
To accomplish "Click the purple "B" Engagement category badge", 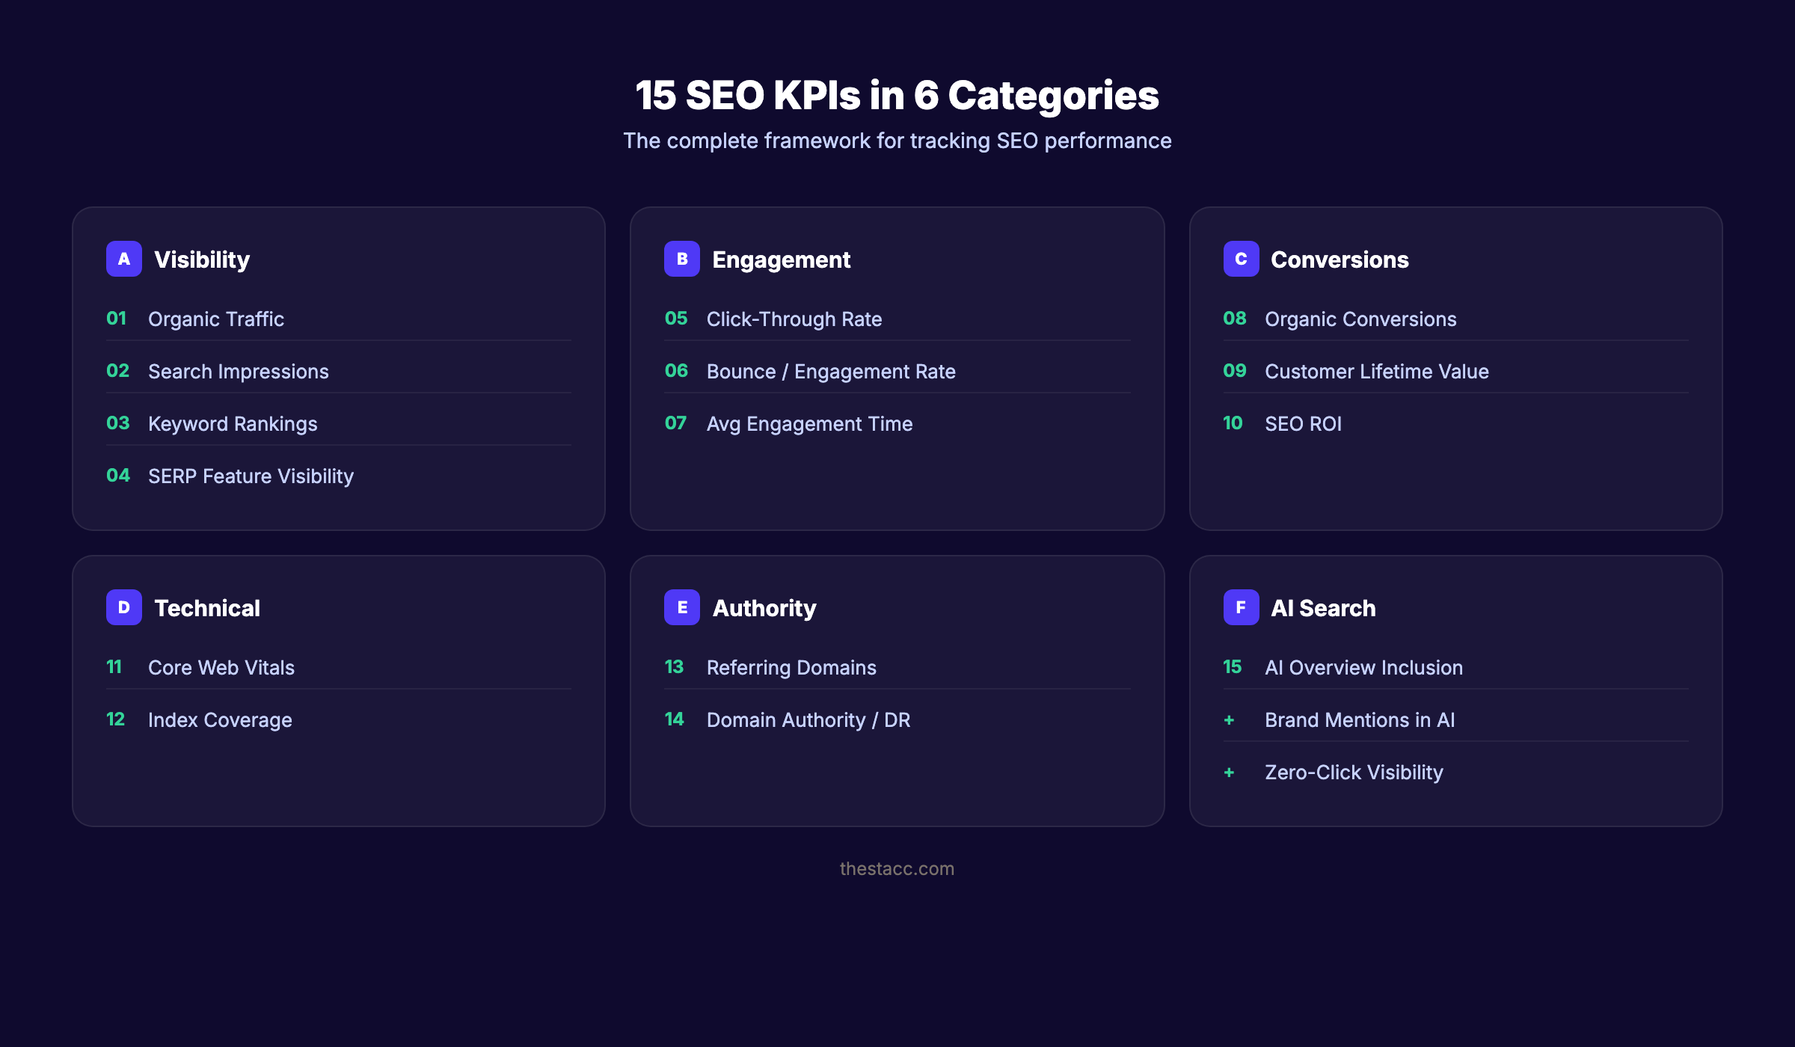I will coord(682,260).
